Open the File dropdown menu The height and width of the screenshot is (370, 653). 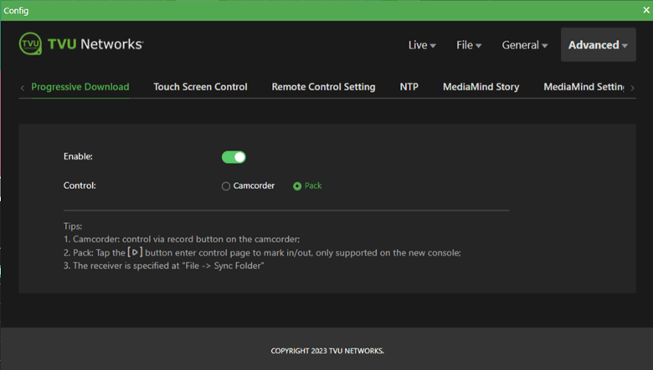coord(469,45)
